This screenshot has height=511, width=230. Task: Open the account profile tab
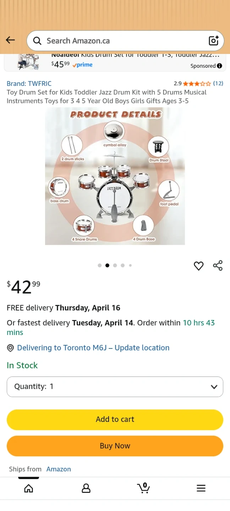coord(86,489)
